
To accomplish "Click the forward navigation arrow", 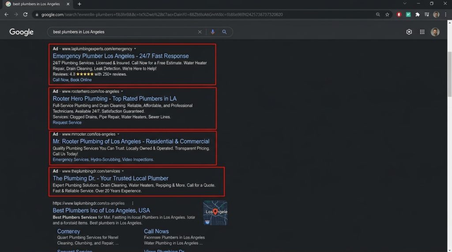I will click(16, 15).
